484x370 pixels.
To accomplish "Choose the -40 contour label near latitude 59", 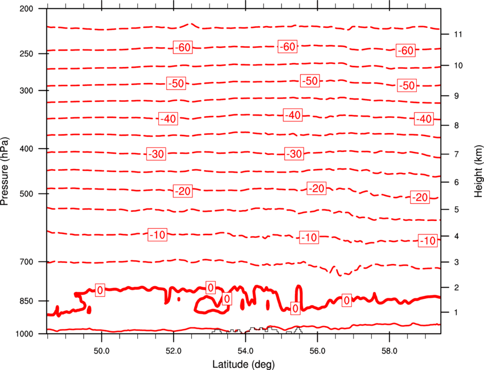I will [x=424, y=118].
